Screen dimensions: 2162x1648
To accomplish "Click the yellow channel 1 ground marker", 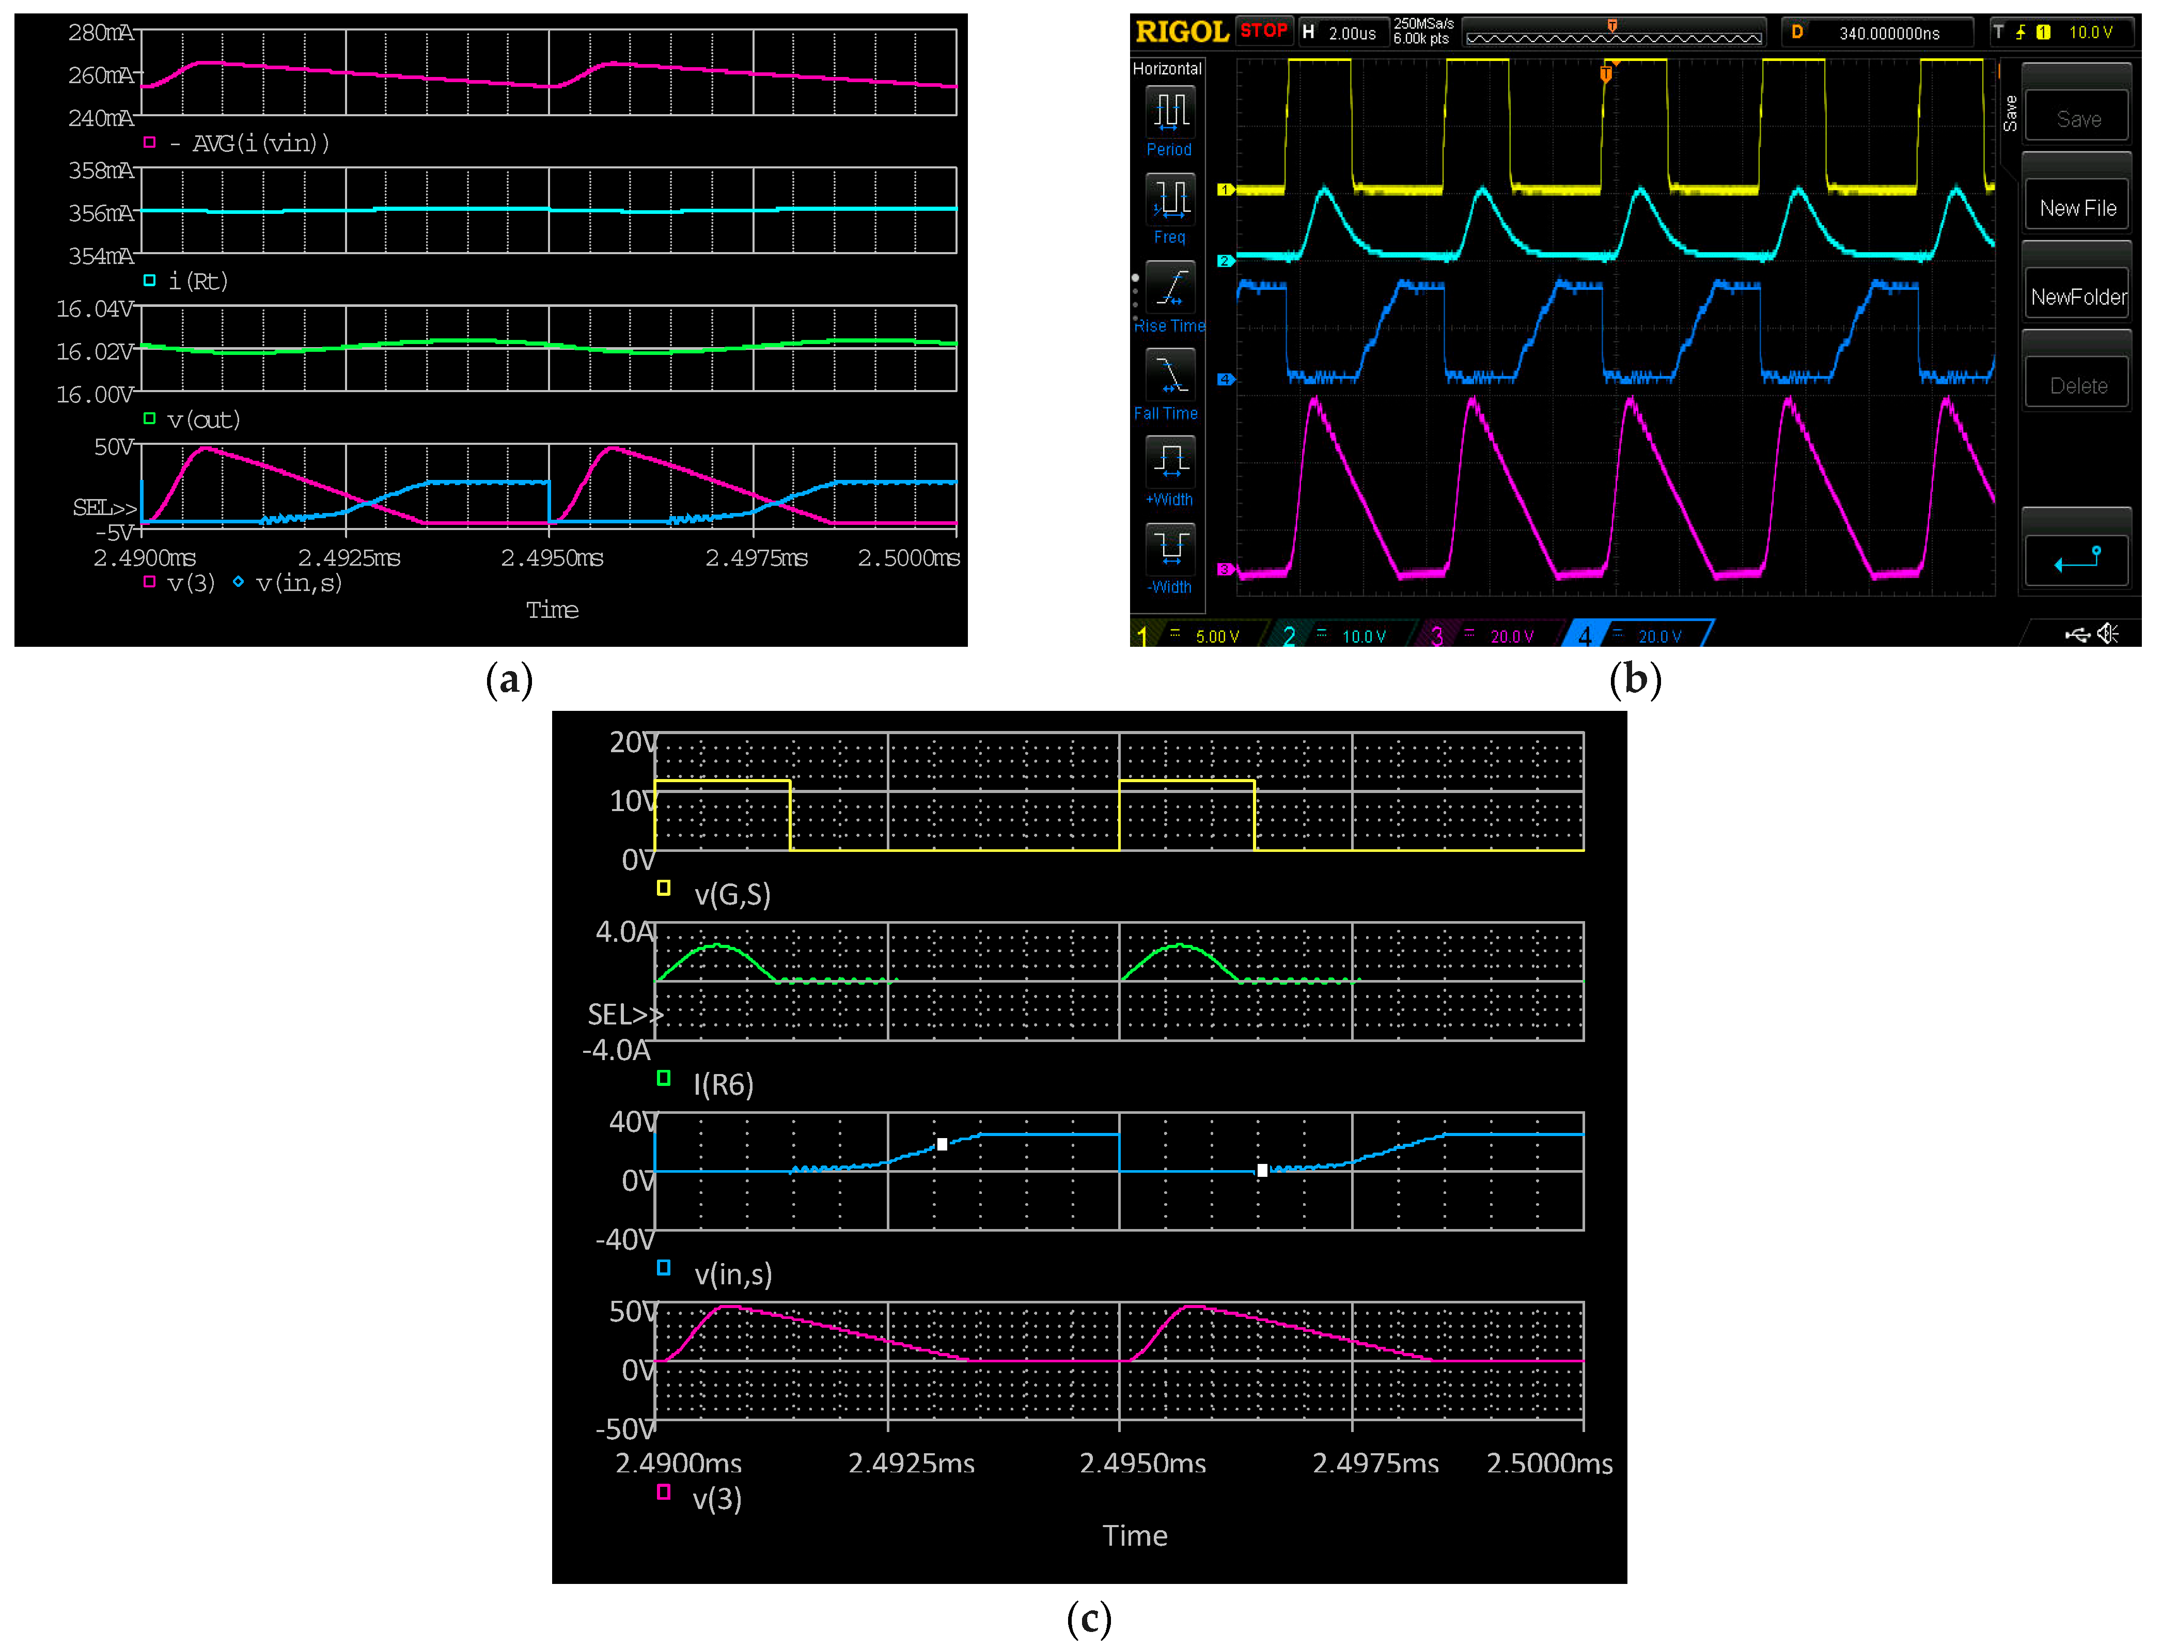I will (1225, 189).
